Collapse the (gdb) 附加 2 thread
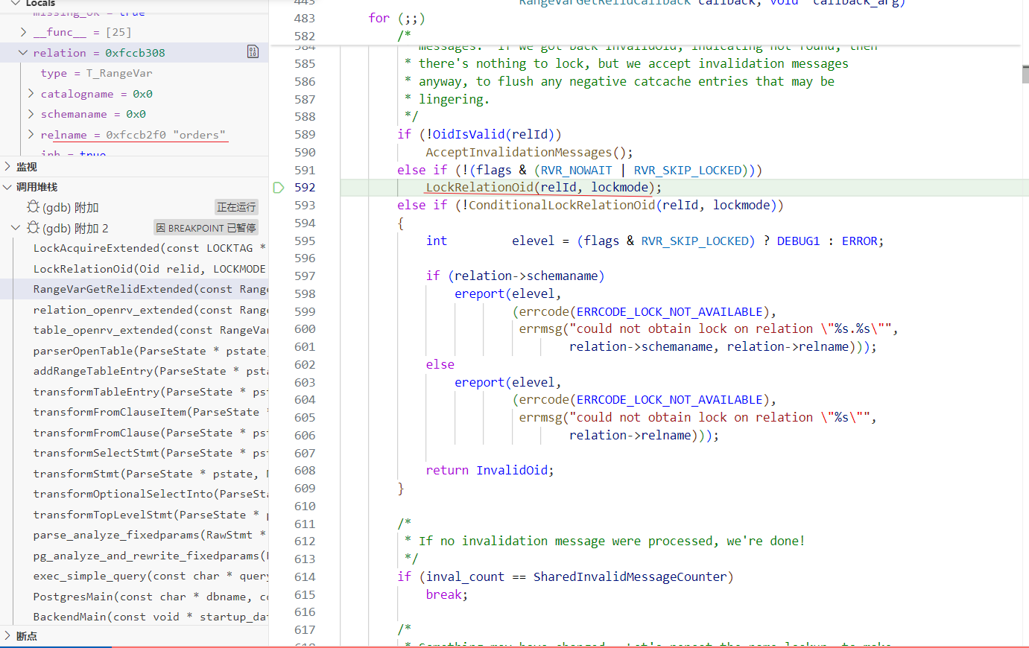The width and height of the screenshot is (1029, 648). 16,228
